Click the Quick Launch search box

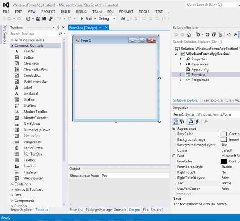point(212,5)
